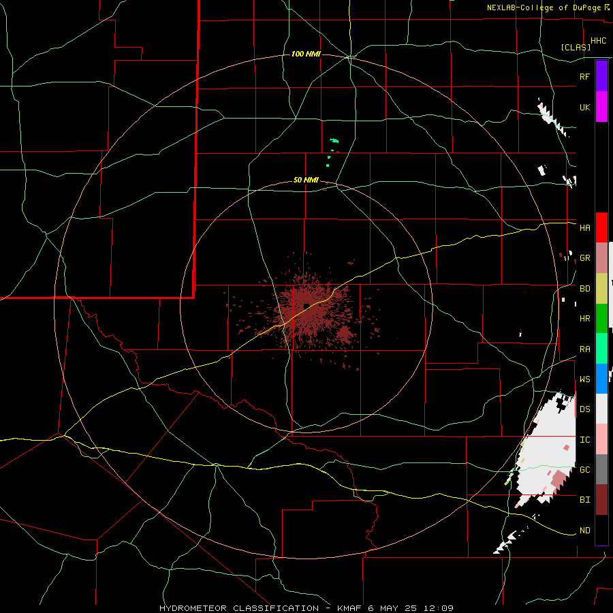
Task: Select the brown BI biological swatch
Action: click(601, 500)
